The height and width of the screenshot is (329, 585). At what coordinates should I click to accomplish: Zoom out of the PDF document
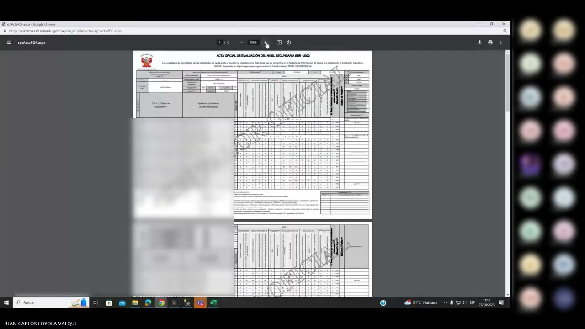(242, 42)
